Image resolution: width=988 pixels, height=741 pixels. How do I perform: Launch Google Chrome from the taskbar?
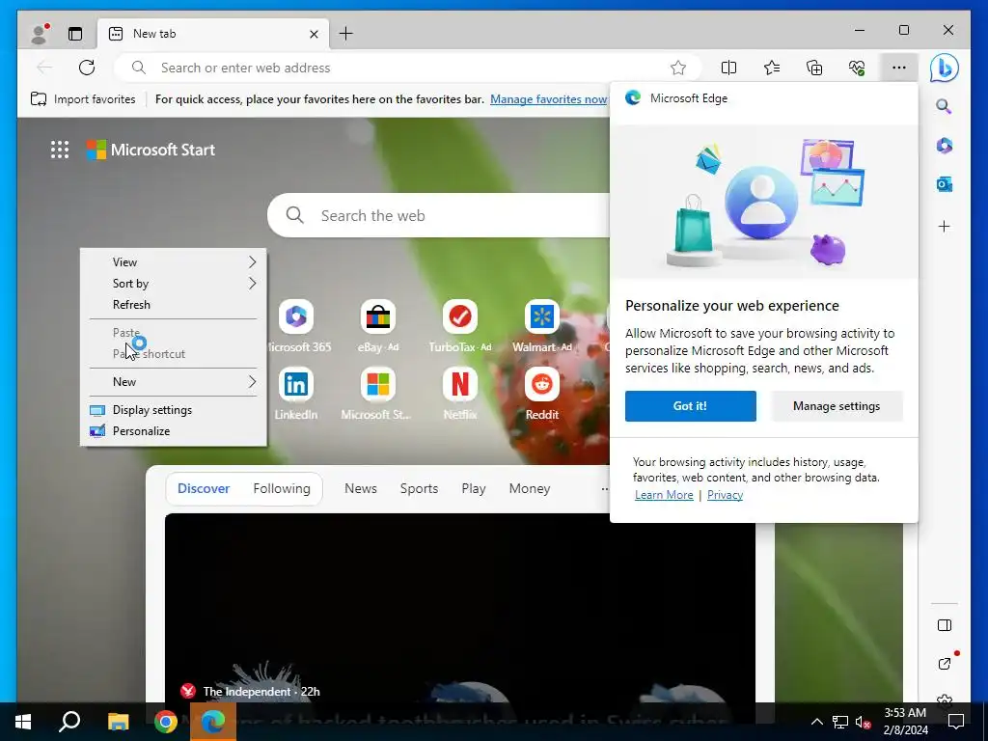pyautogui.click(x=166, y=722)
